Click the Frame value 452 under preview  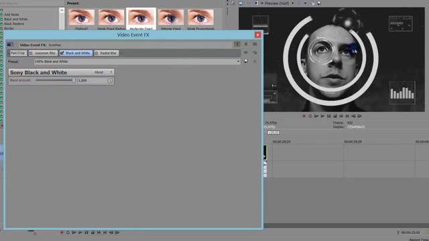(x=350, y=123)
